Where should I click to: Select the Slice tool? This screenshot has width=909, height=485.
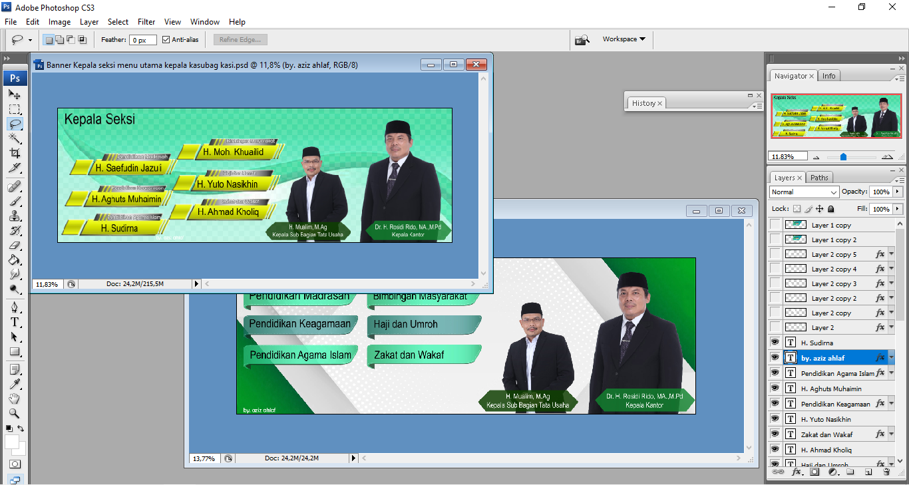coord(15,168)
